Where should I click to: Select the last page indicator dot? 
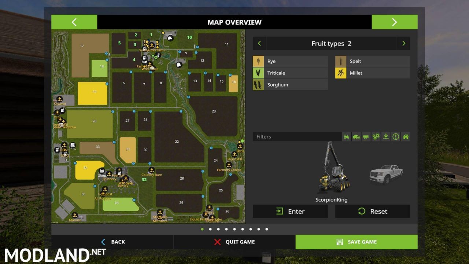[x=267, y=229]
